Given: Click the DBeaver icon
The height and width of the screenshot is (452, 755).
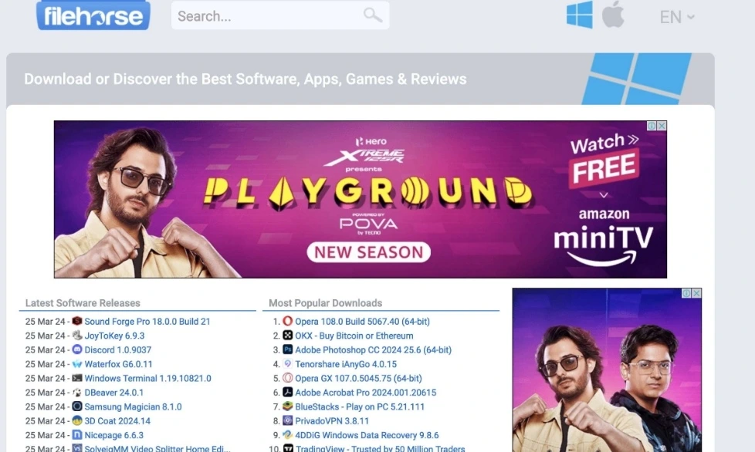Looking at the screenshot, I should tap(77, 392).
